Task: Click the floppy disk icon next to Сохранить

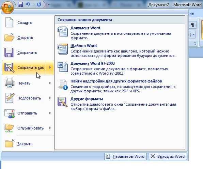Action: tap(9, 52)
